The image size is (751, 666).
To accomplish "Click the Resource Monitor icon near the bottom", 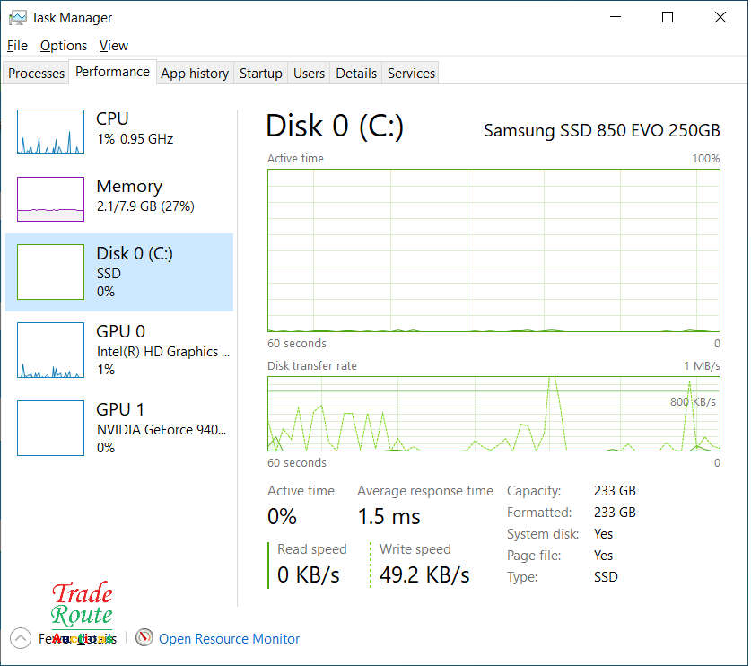I will point(144,638).
